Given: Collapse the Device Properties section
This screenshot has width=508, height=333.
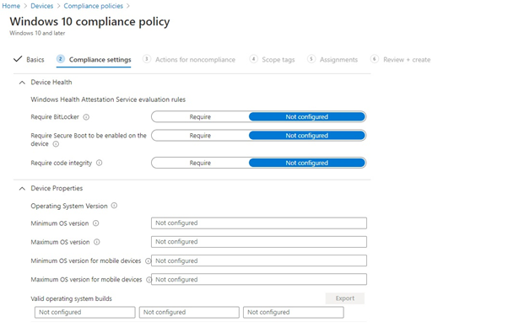Looking at the screenshot, I should tap(22, 189).
